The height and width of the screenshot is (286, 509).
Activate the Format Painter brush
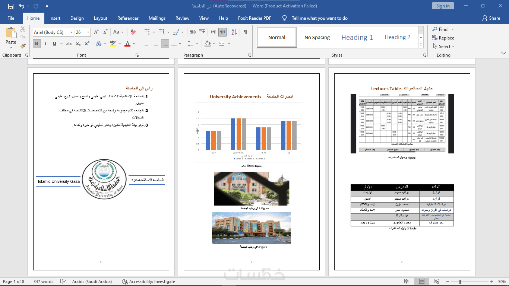(23, 46)
